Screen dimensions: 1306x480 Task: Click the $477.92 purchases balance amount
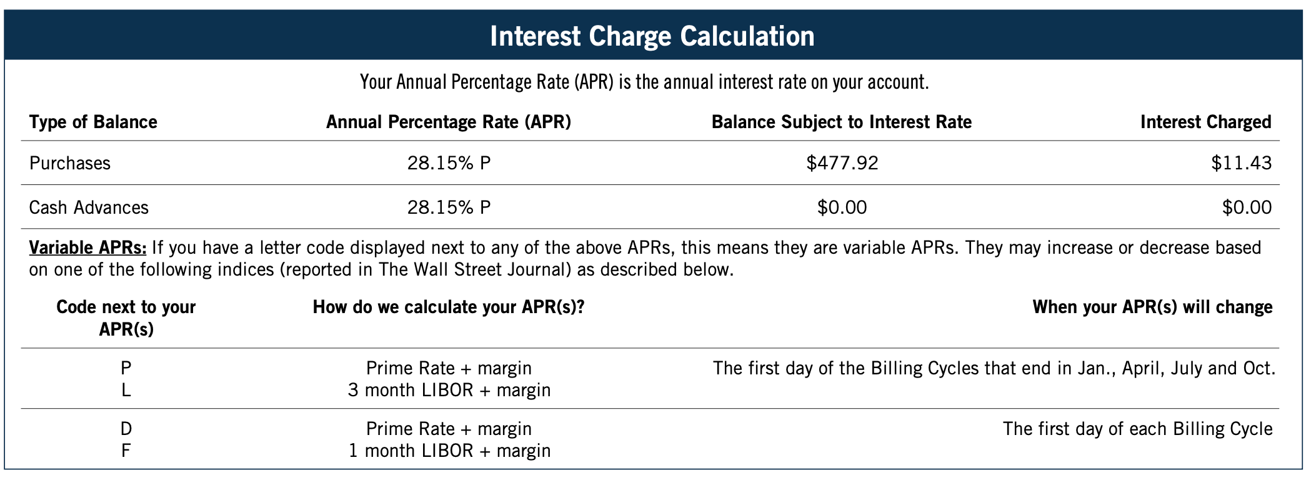pyautogui.click(x=842, y=163)
